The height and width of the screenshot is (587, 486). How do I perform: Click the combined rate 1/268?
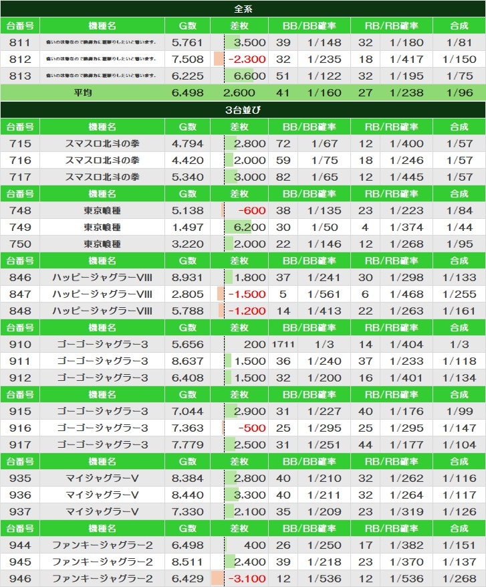tap(459, 579)
